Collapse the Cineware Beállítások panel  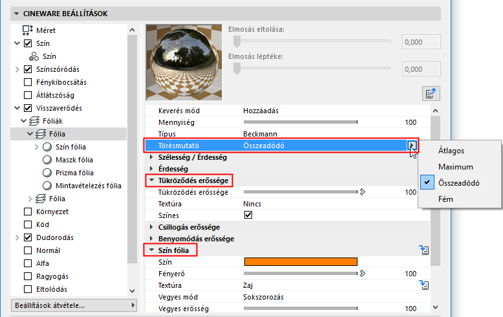click(16, 14)
